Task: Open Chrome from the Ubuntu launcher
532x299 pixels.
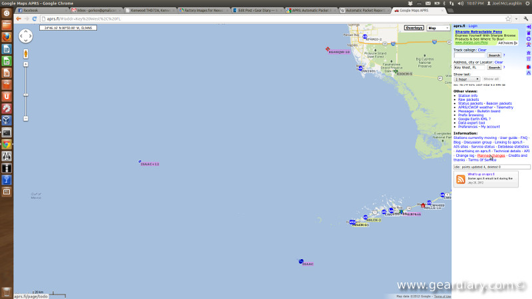Action: click(7, 144)
